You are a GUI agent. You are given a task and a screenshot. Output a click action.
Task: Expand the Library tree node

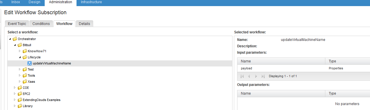pyautogui.click(x=15, y=106)
